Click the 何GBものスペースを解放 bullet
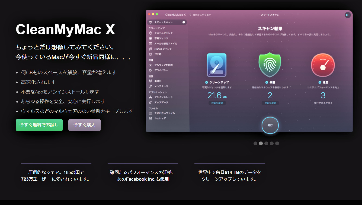This screenshot has width=362, height=205. pyautogui.click(x=69, y=72)
